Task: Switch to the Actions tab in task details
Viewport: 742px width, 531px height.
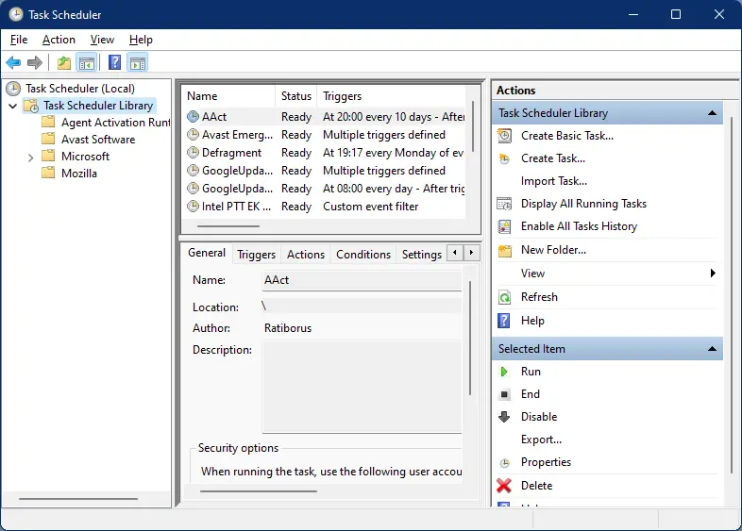Action: [306, 255]
